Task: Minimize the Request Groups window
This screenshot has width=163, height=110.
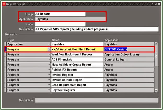Action: point(152,4)
